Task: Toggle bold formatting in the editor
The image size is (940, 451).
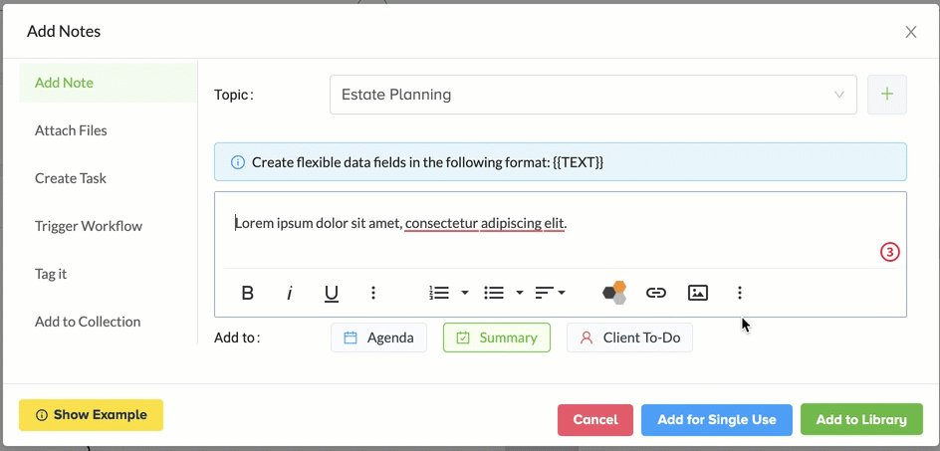Action: click(248, 293)
